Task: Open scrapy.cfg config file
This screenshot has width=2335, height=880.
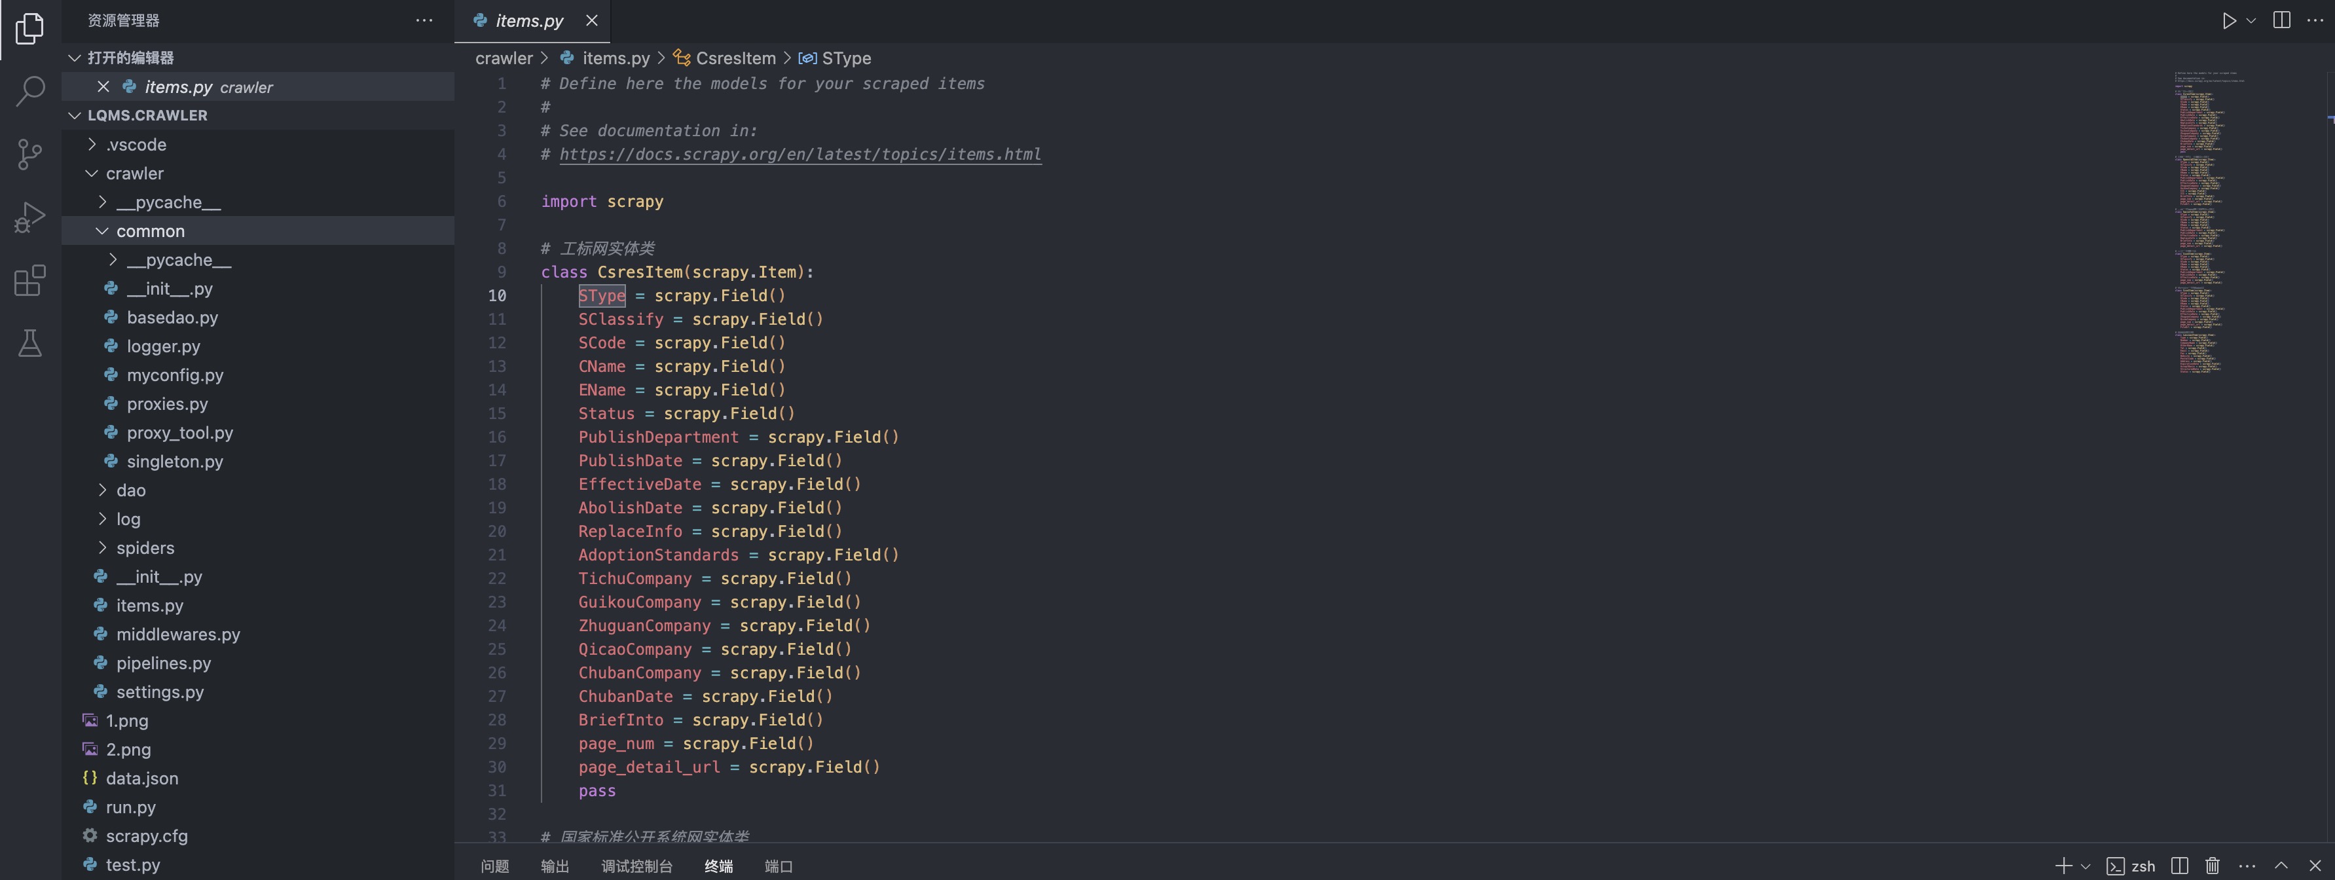Action: pos(259,835)
